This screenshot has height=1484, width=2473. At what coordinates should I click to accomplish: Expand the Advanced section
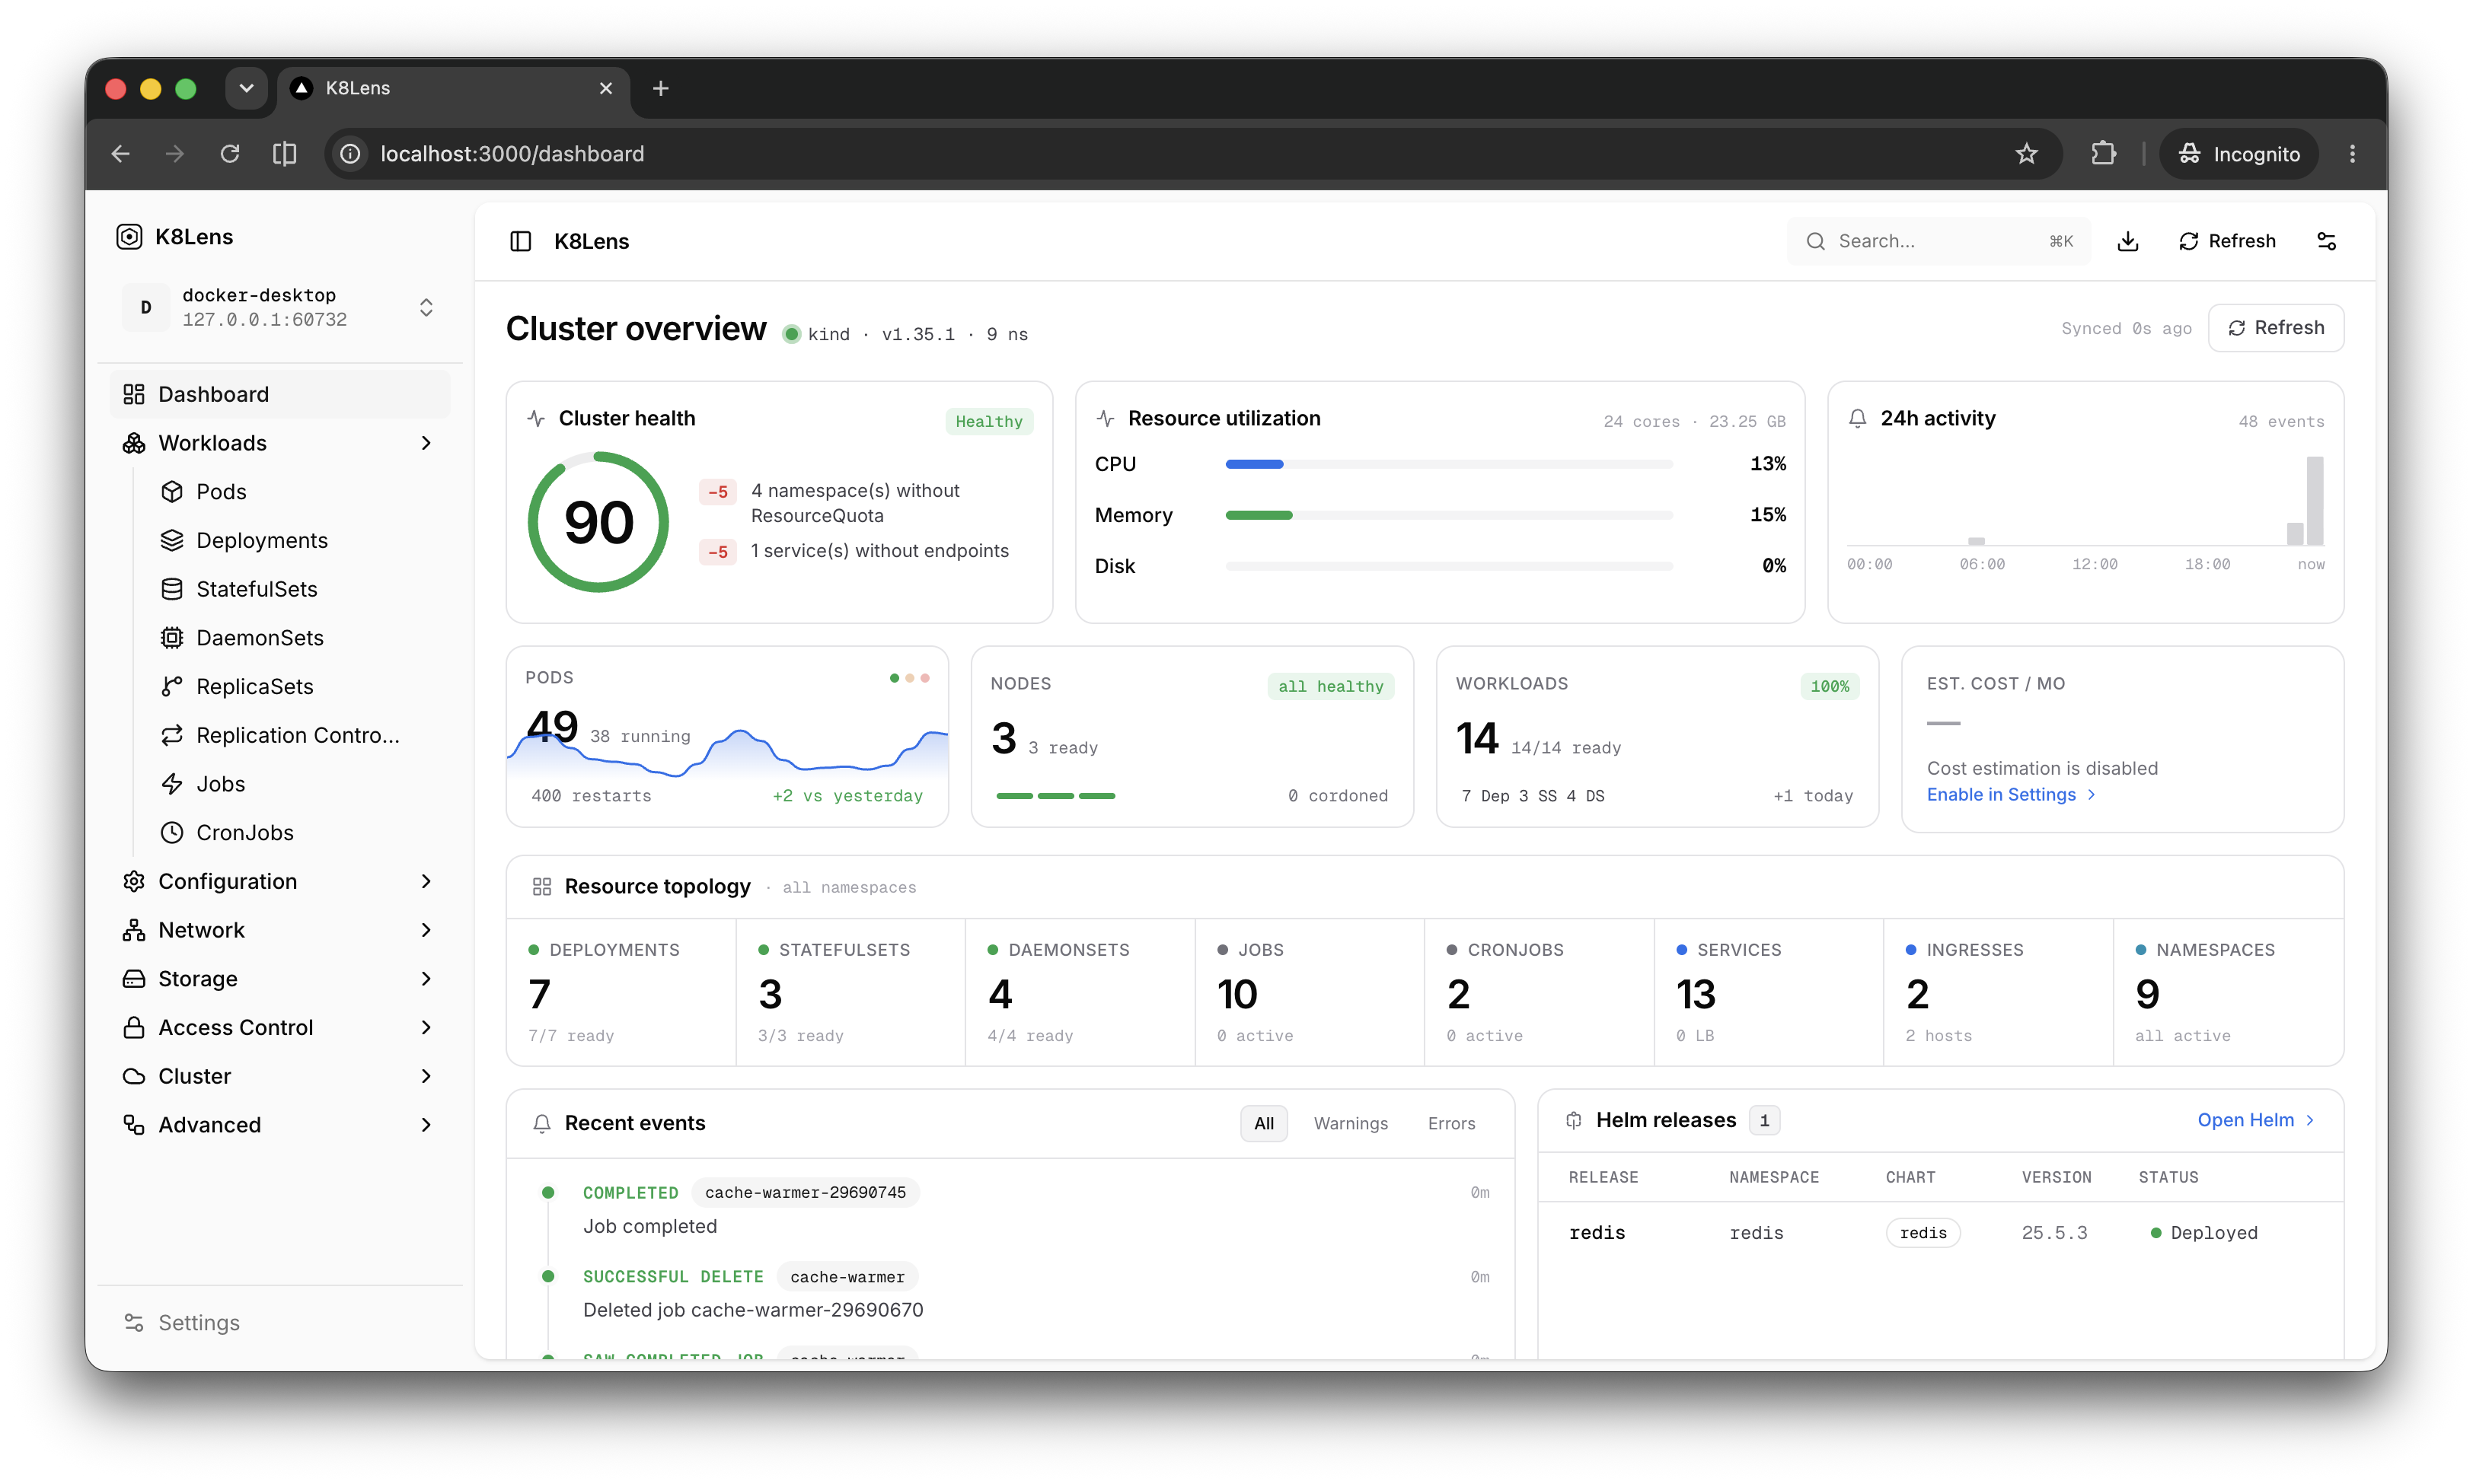coord(280,1125)
